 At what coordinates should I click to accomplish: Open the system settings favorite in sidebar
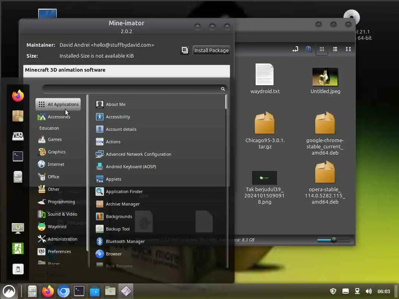(x=18, y=136)
